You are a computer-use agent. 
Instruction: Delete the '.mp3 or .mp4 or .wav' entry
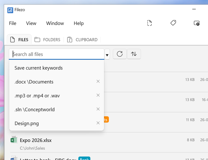pos(98,95)
